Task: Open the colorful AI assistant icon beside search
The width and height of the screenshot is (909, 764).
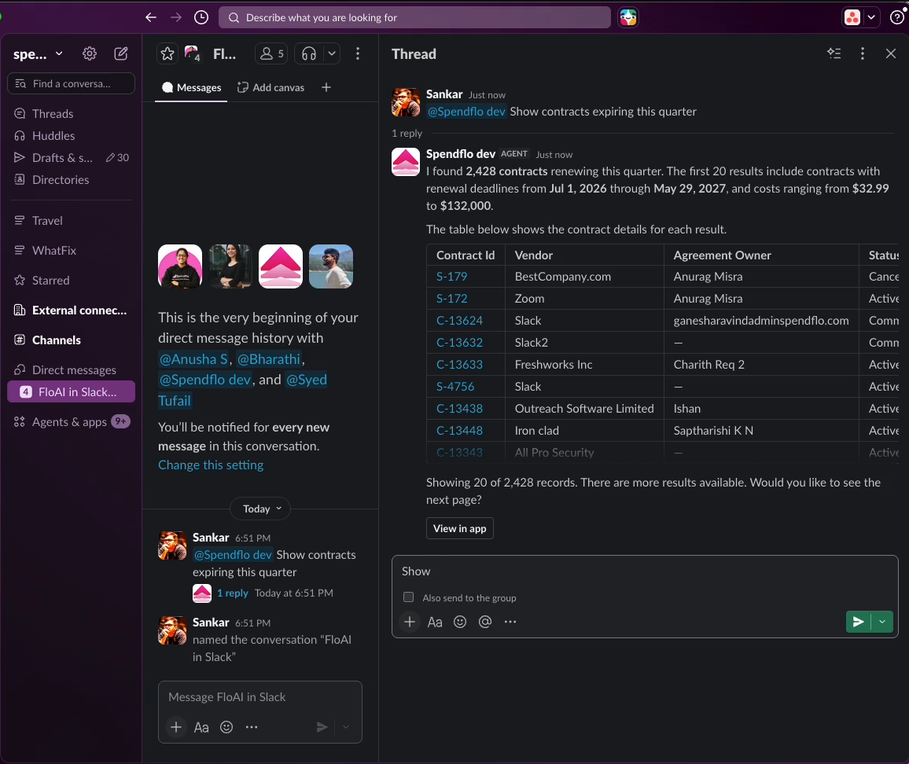Action: 627,17
